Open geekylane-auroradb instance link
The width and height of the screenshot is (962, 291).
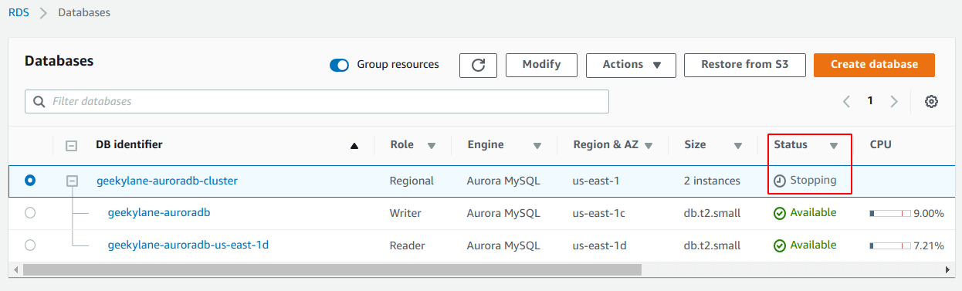click(159, 213)
